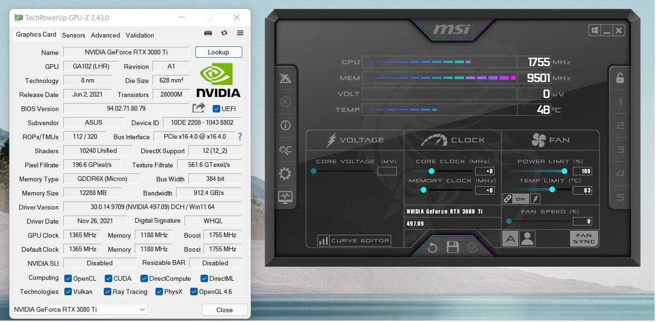Toggle the PhysX checkbox
The image size is (656, 322).
[159, 292]
